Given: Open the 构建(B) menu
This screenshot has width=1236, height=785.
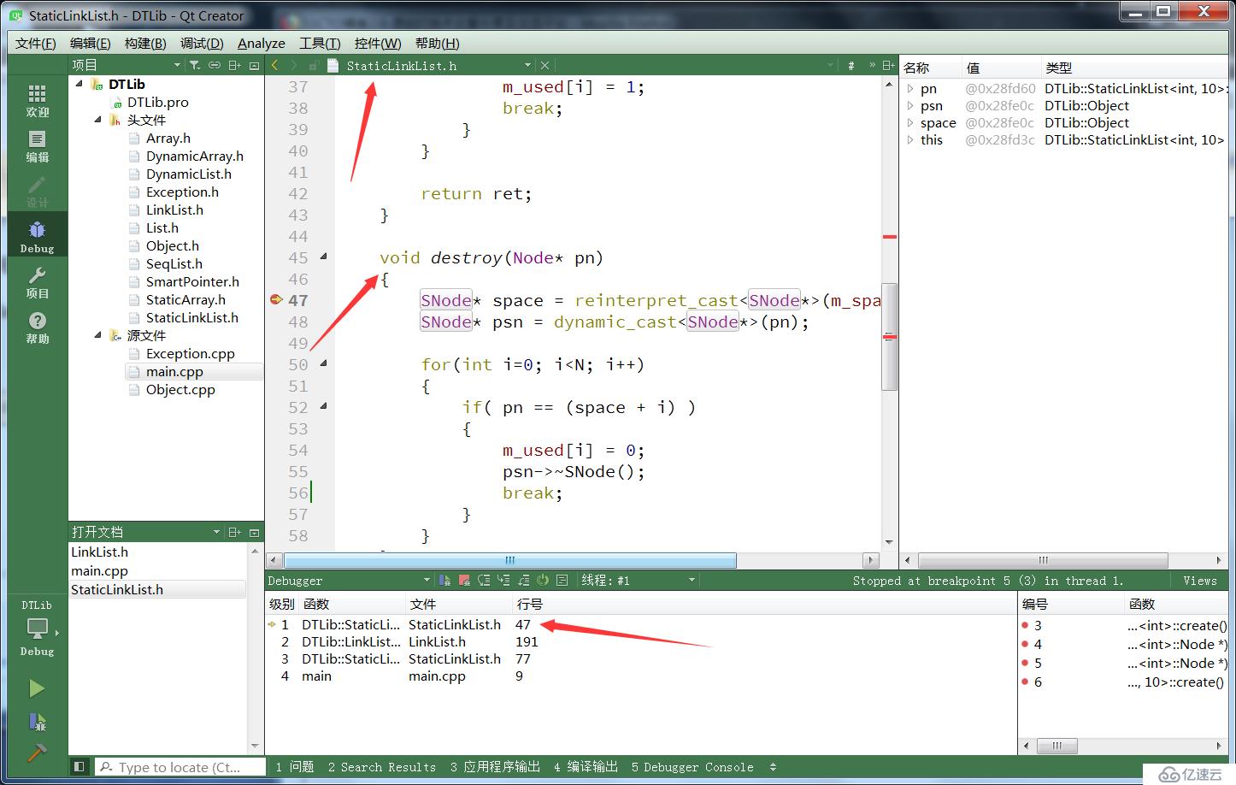Looking at the screenshot, I should pos(145,43).
